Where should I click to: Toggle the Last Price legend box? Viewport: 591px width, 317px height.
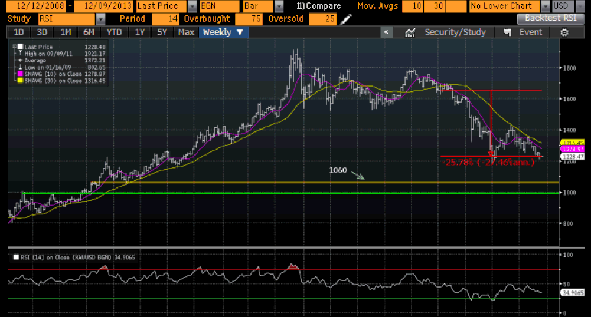point(20,47)
